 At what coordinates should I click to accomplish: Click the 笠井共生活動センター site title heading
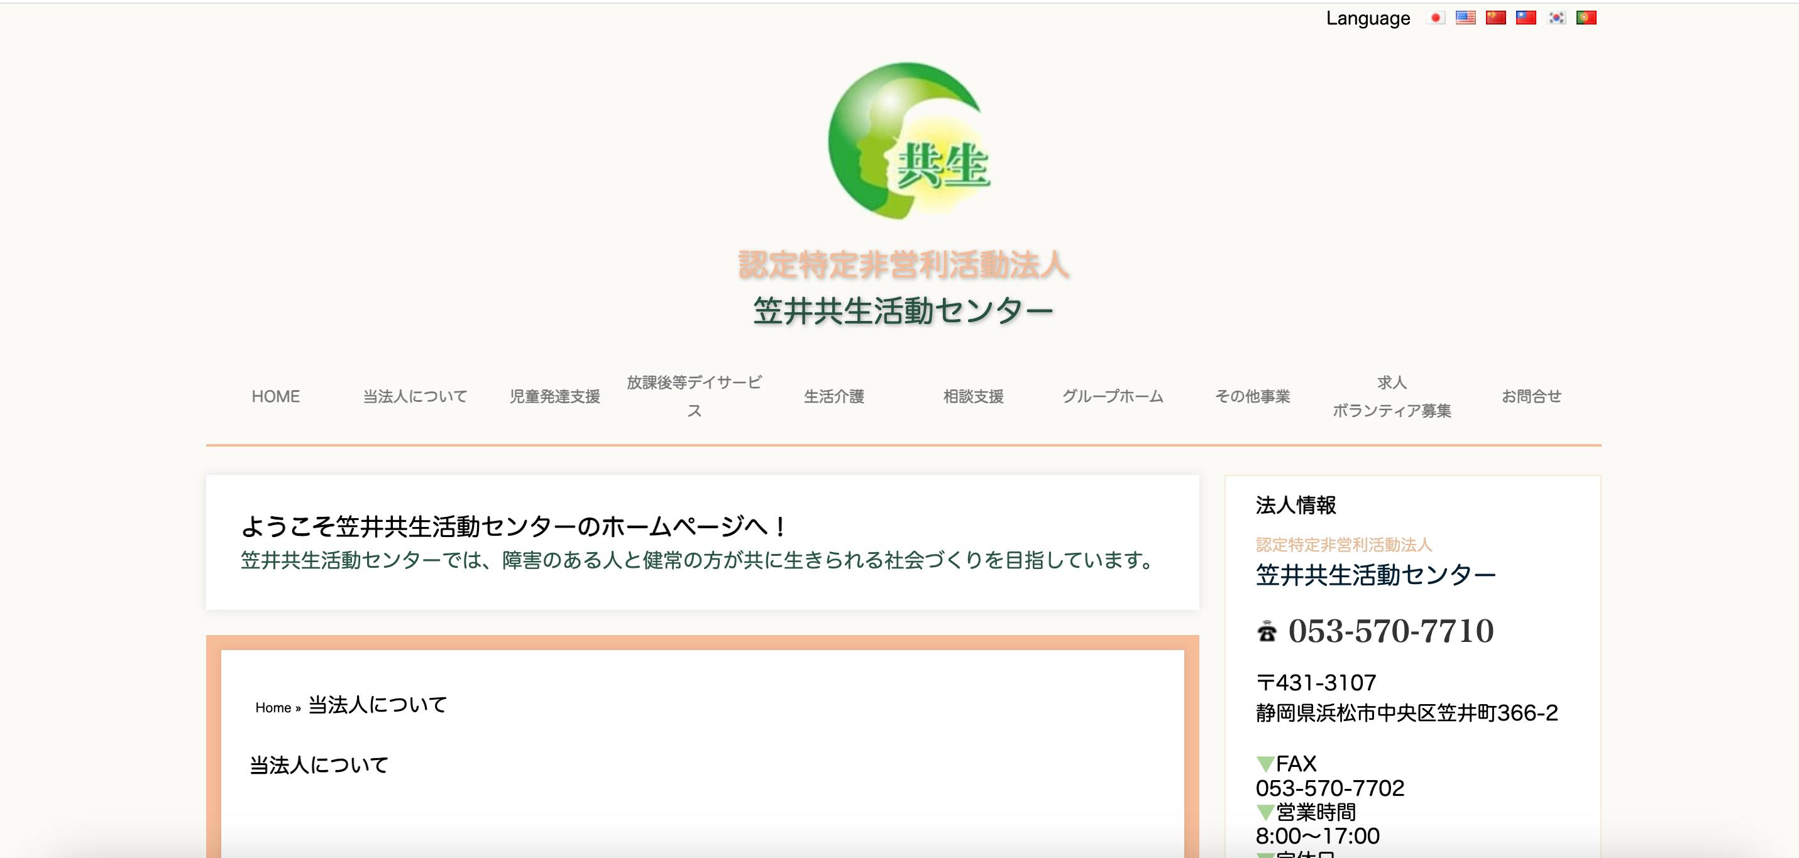point(902,311)
